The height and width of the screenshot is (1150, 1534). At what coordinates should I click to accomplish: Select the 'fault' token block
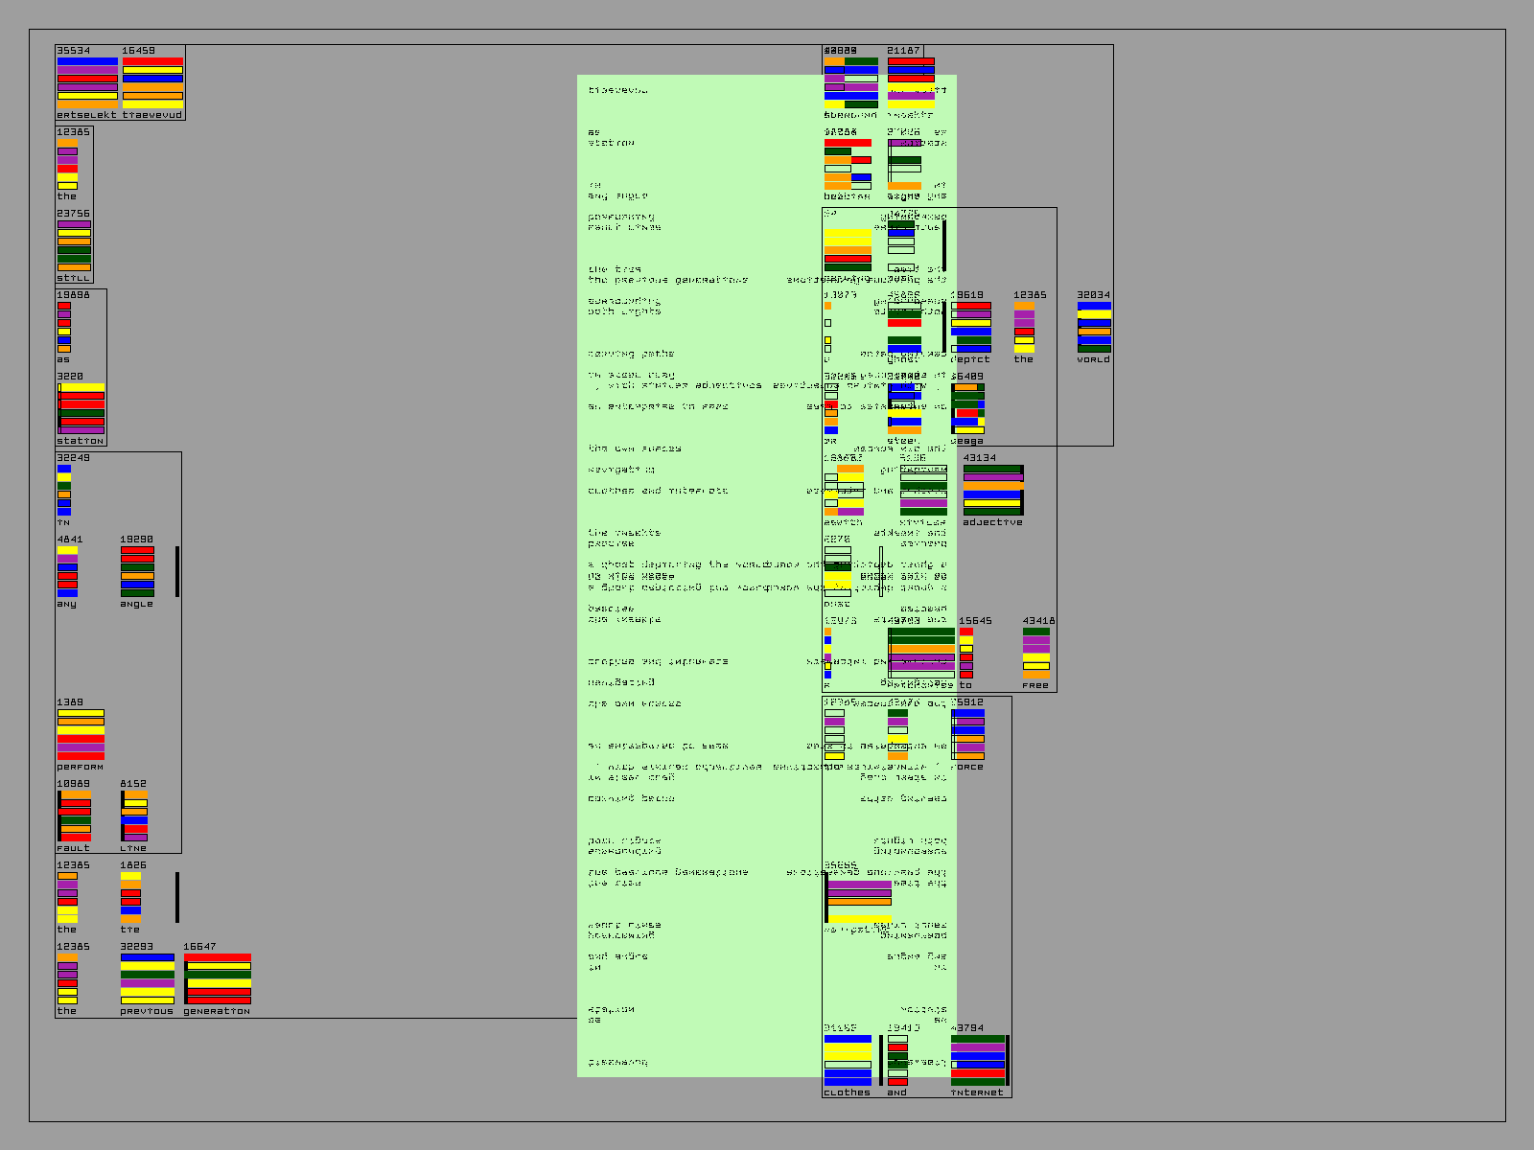pyautogui.click(x=75, y=816)
